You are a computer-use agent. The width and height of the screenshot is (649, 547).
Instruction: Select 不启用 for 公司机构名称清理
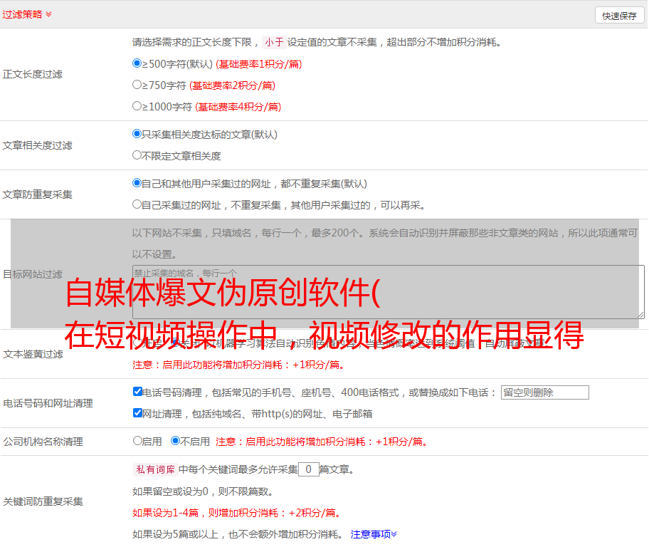tap(175, 441)
